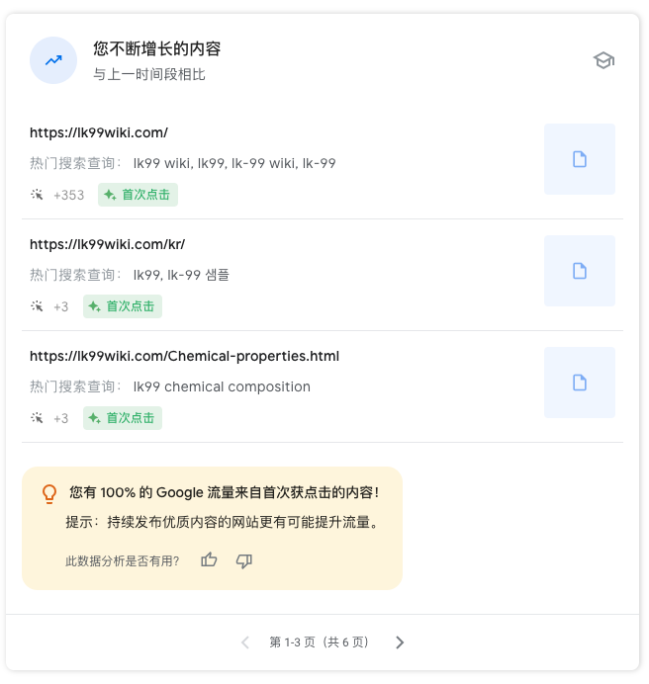Click 首次点击 badge in Chemical-properties row
The width and height of the screenshot is (649, 684).
pyautogui.click(x=123, y=418)
